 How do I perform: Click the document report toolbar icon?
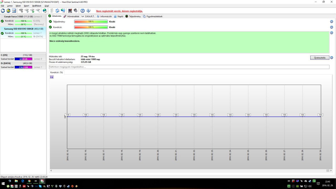(52, 11)
